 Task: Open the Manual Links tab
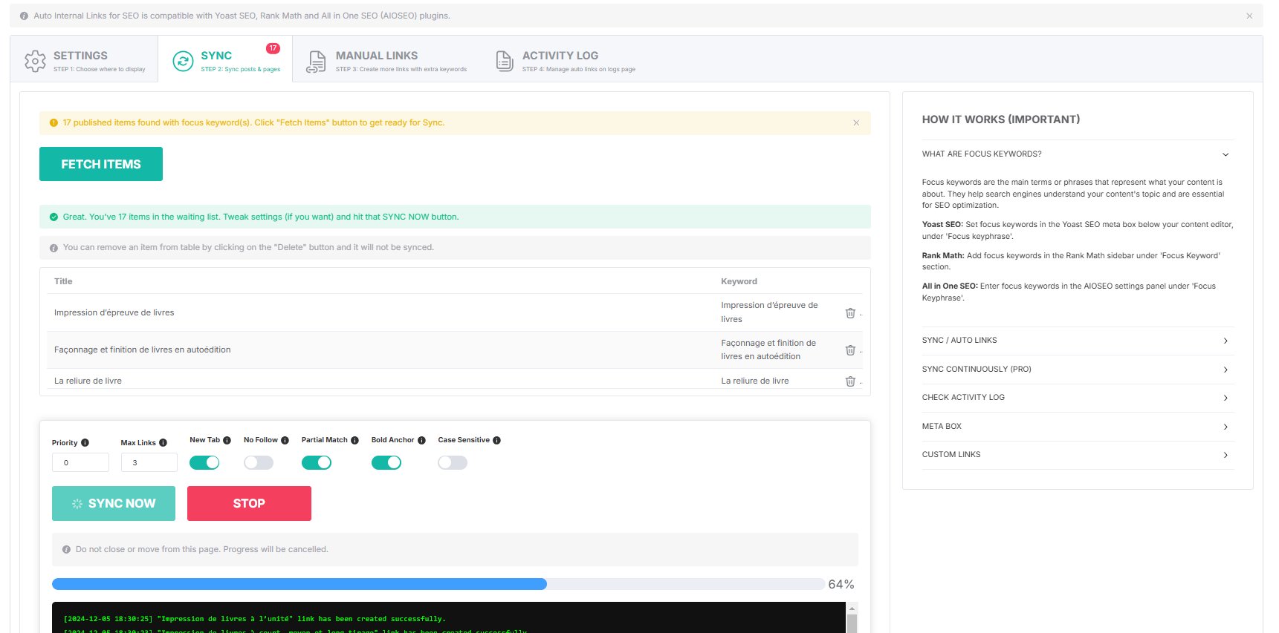tap(387, 61)
